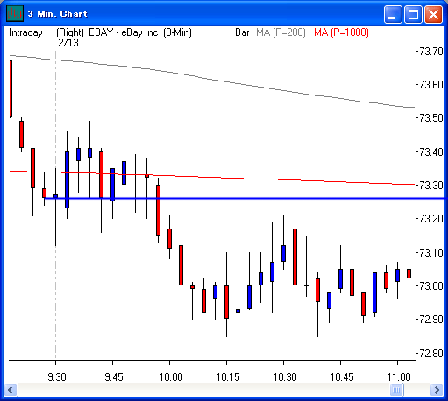The width and height of the screenshot is (448, 401).
Task: Click the 73.00 price axis label
Action: pos(431,285)
